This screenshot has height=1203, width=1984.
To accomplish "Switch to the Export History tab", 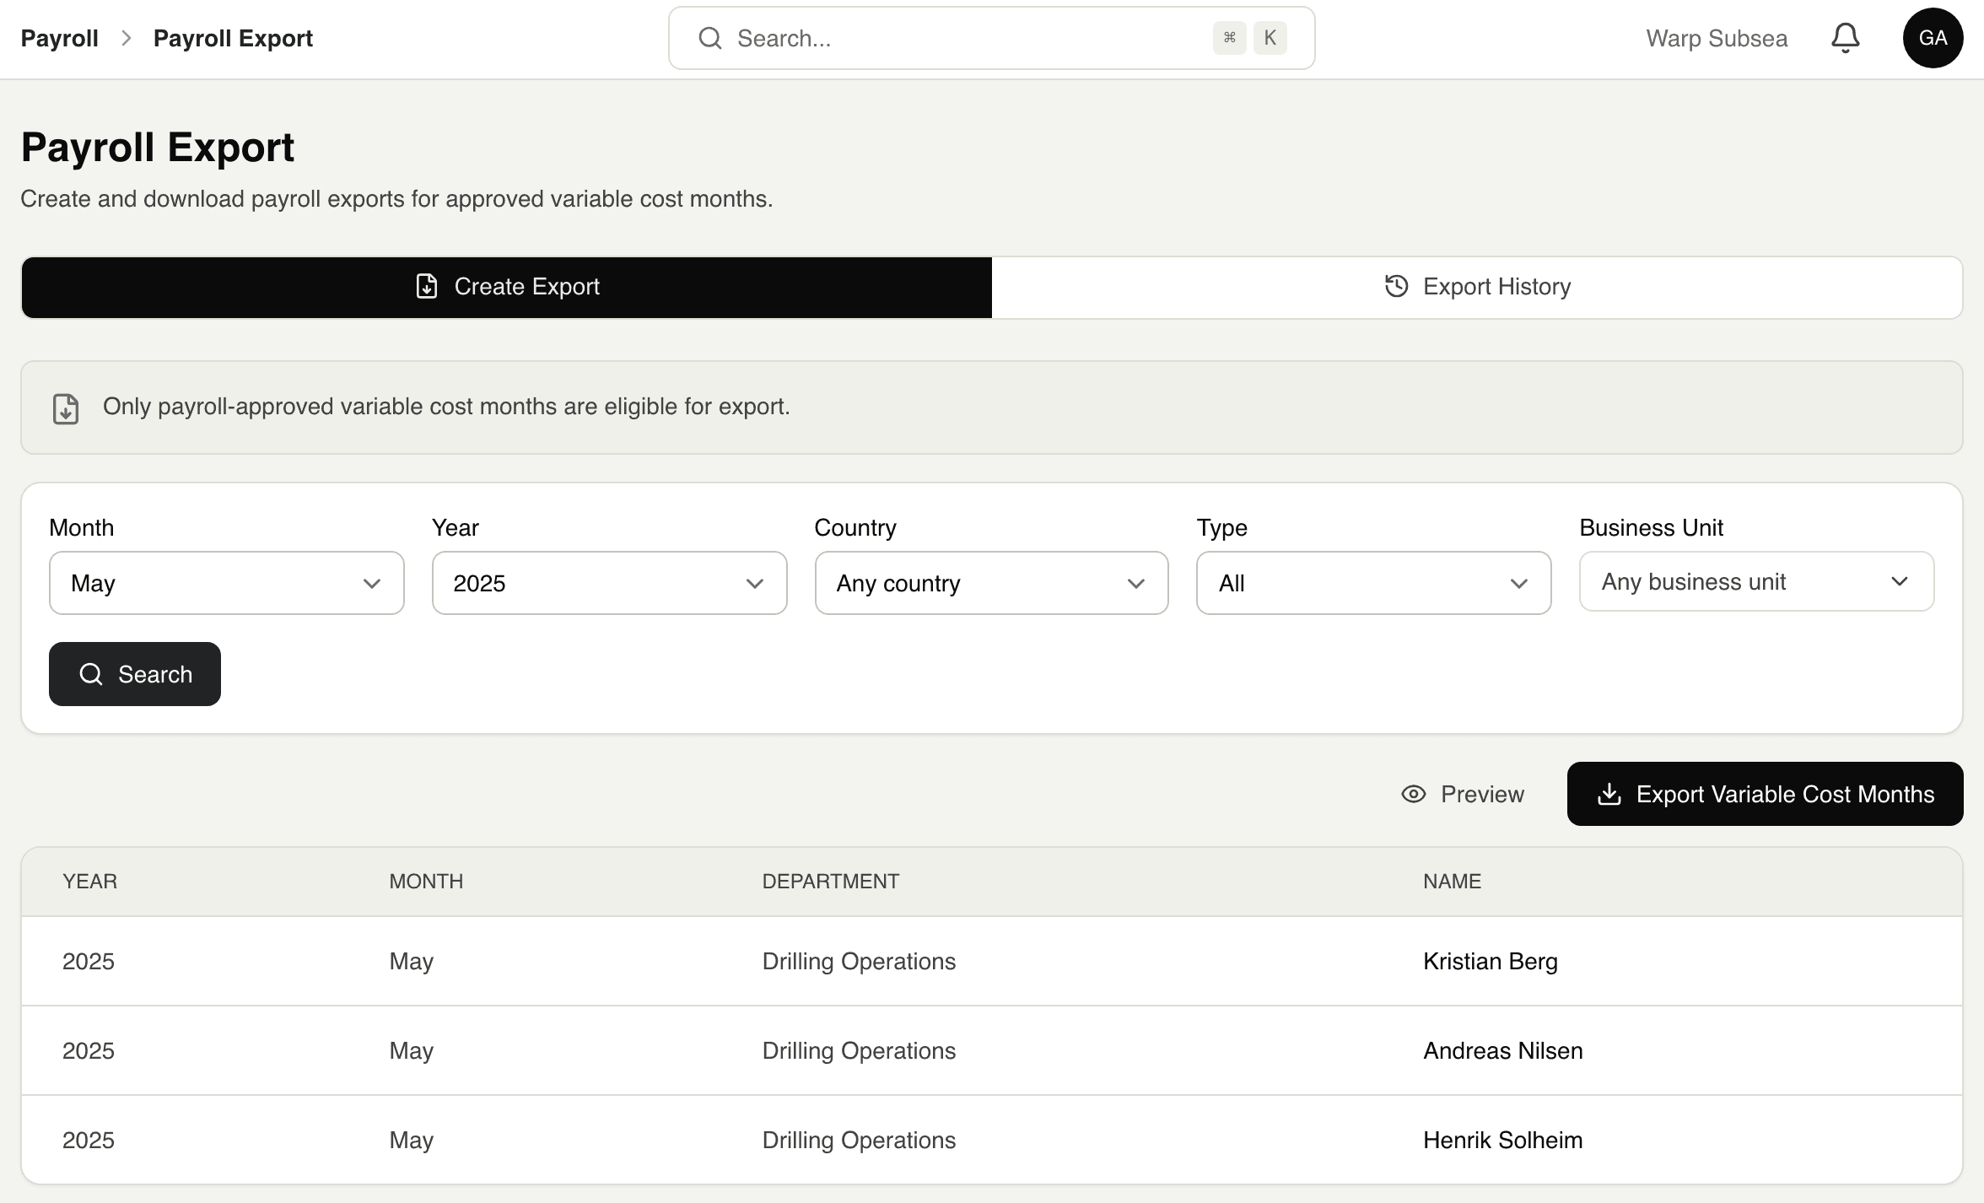I will [x=1477, y=287].
